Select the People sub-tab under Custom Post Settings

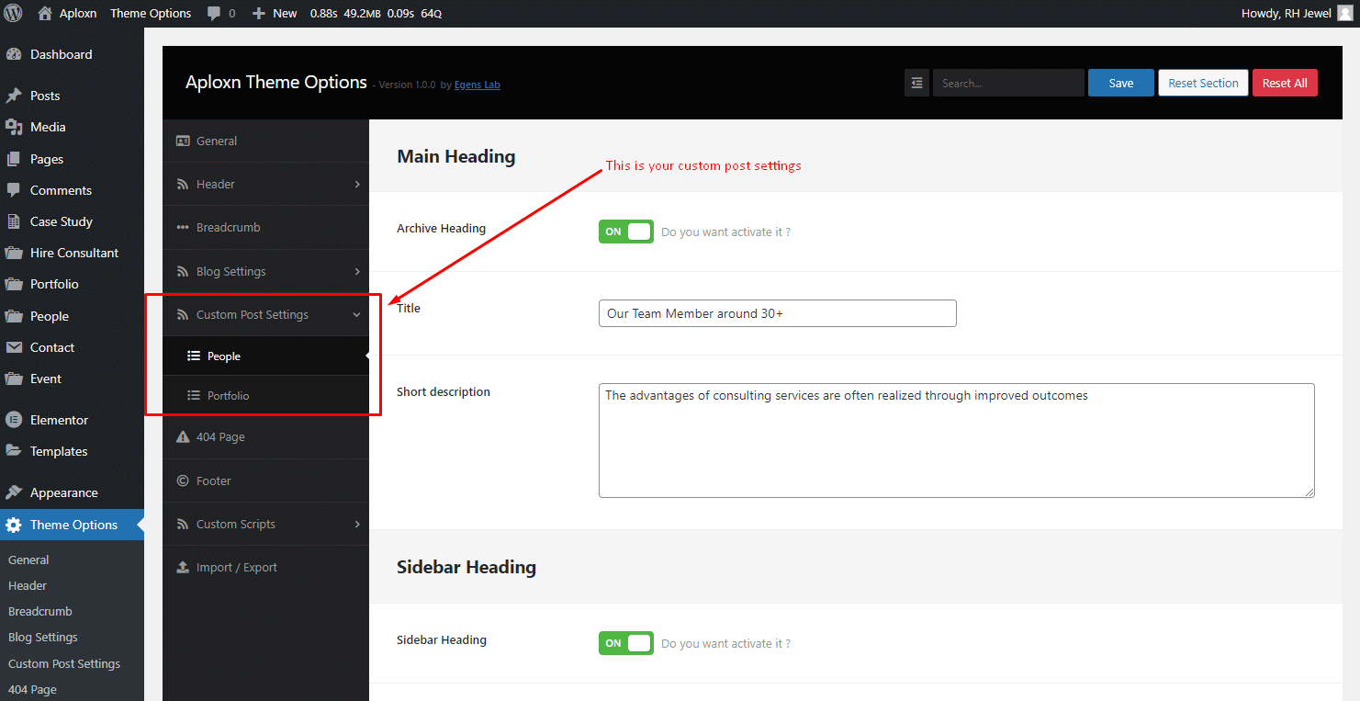point(265,356)
